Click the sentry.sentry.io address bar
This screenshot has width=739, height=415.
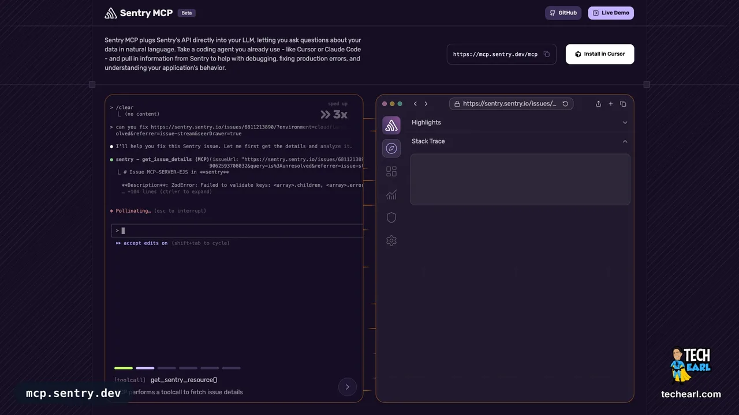click(511, 104)
